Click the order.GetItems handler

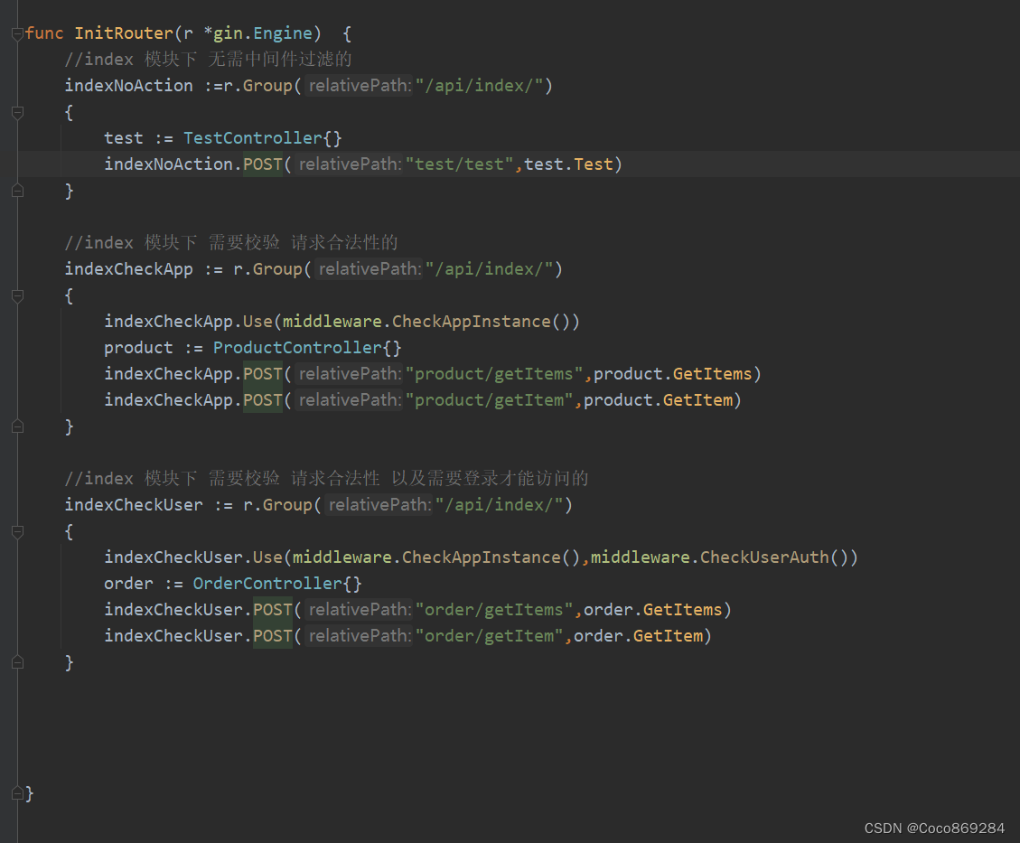[x=653, y=610]
